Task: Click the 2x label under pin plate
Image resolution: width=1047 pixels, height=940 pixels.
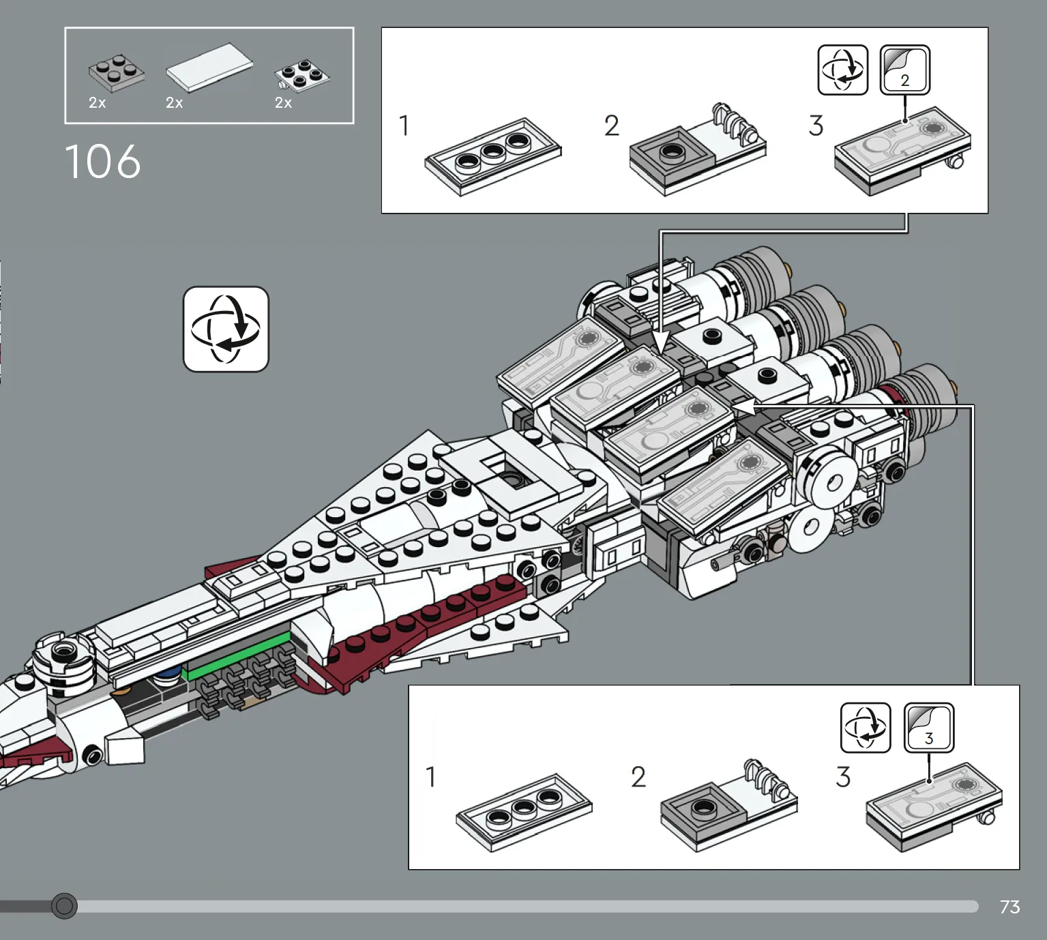Action: click(284, 103)
